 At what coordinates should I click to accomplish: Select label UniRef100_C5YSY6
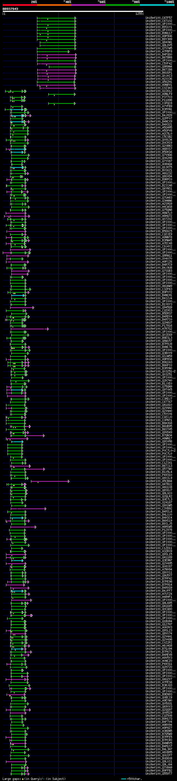tap(159, 414)
